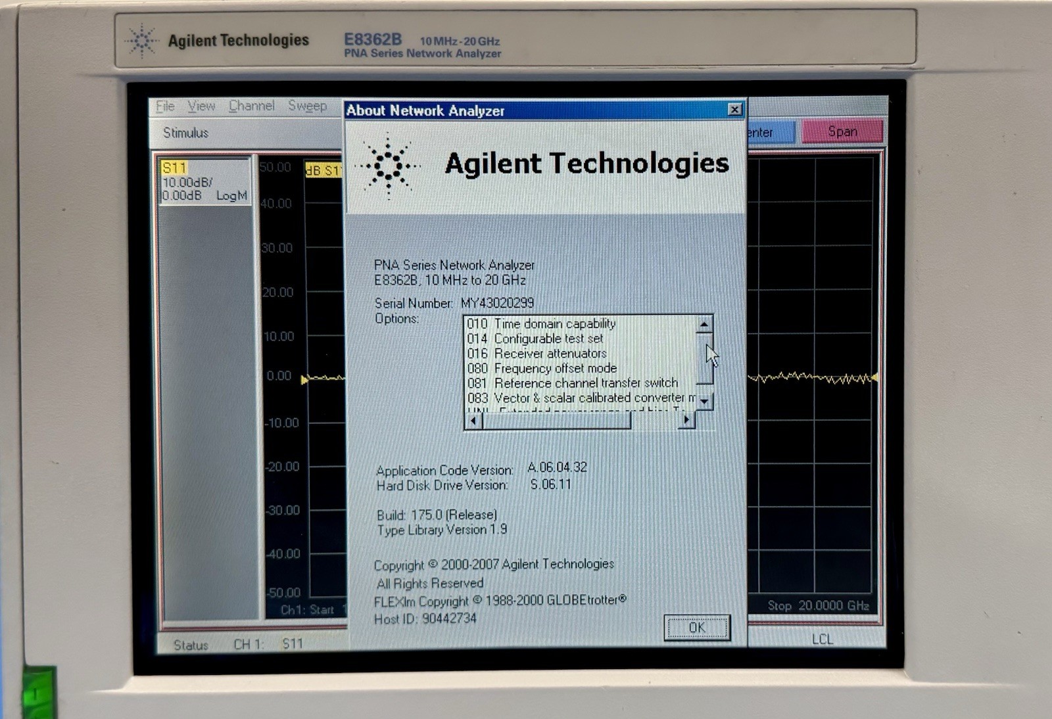Screen dimensions: 1052x719
Task: Click OK in the About dialog
Action: point(697,628)
